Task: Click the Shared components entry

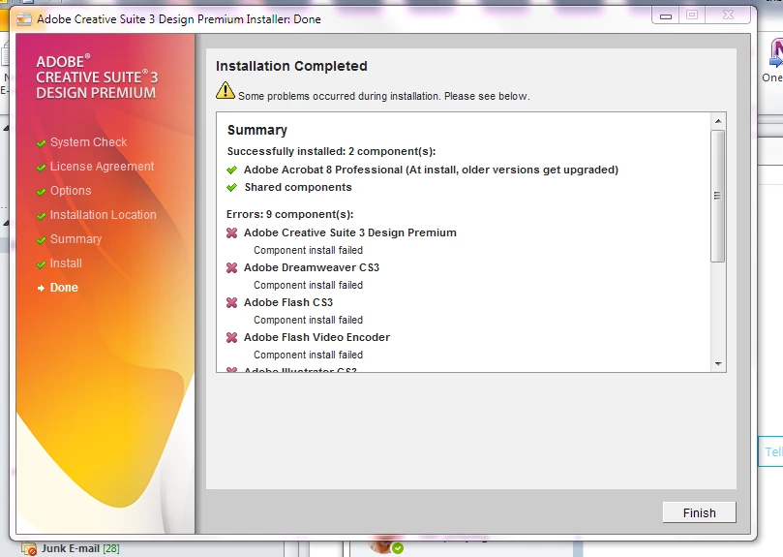Action: pos(298,188)
